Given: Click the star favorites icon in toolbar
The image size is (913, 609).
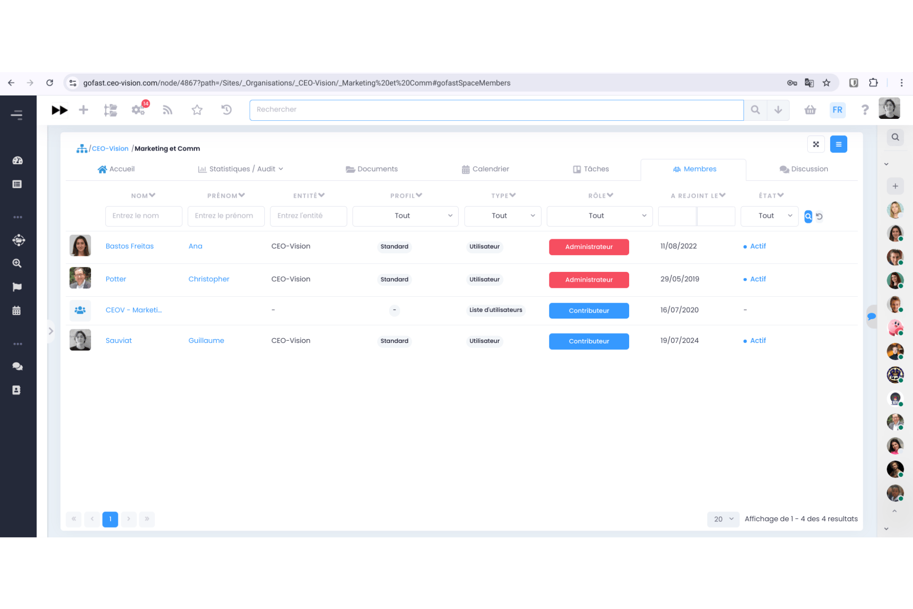Looking at the screenshot, I should point(197,110).
